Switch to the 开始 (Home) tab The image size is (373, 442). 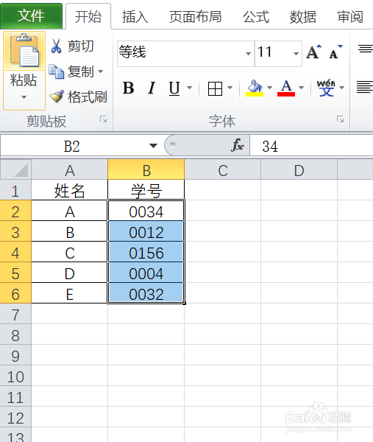point(88,16)
